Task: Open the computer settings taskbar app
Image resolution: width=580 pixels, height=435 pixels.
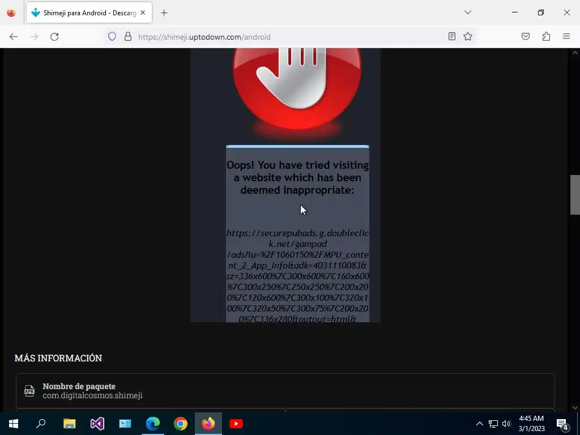Action: [x=125, y=424]
